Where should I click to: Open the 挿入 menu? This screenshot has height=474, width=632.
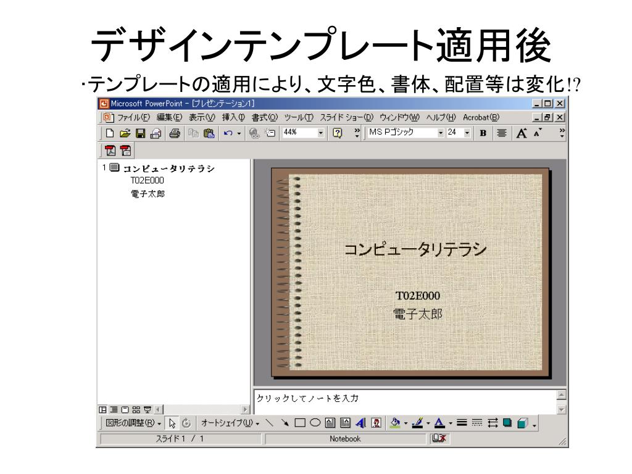233,117
